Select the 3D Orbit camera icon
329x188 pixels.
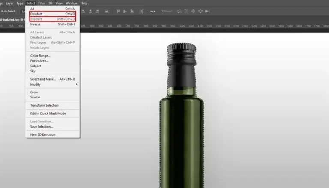[179, 11]
